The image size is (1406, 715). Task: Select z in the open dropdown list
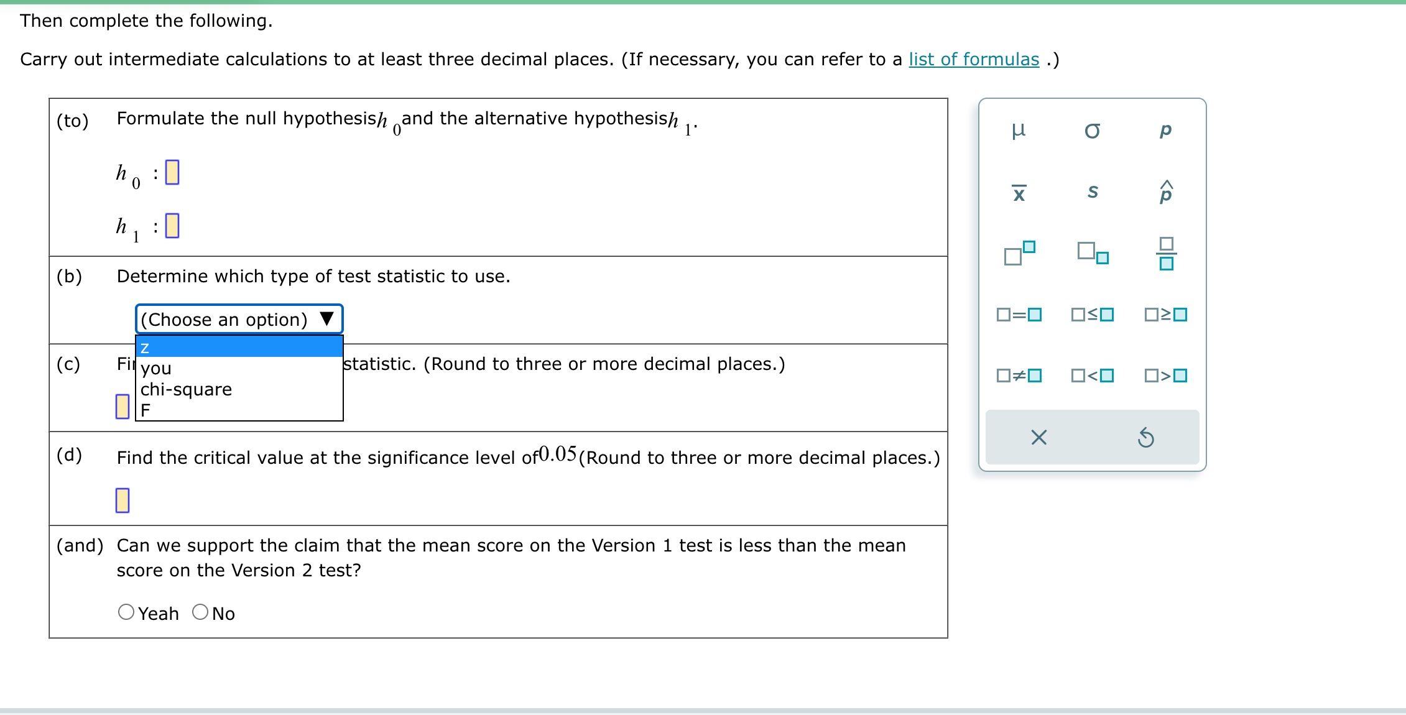tap(145, 347)
